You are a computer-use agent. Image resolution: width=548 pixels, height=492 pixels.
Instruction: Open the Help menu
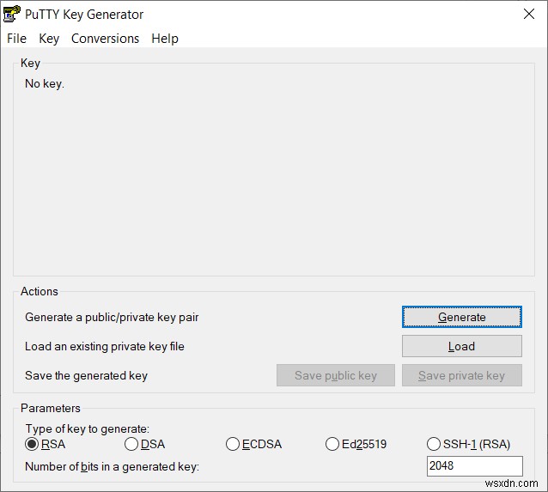click(x=165, y=39)
